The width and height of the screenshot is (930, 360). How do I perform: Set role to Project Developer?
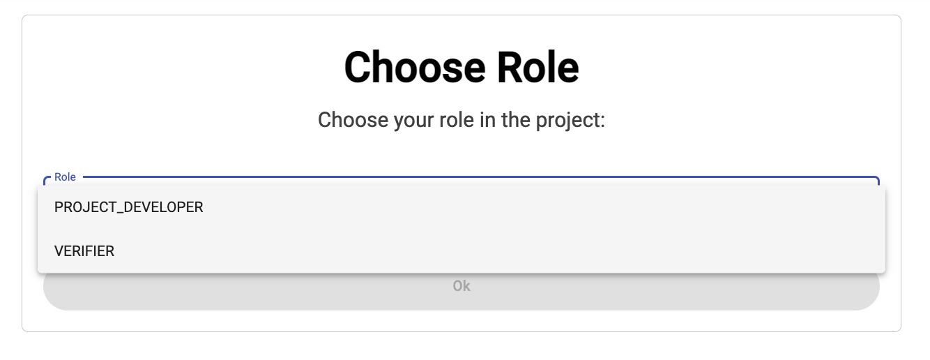coord(129,207)
